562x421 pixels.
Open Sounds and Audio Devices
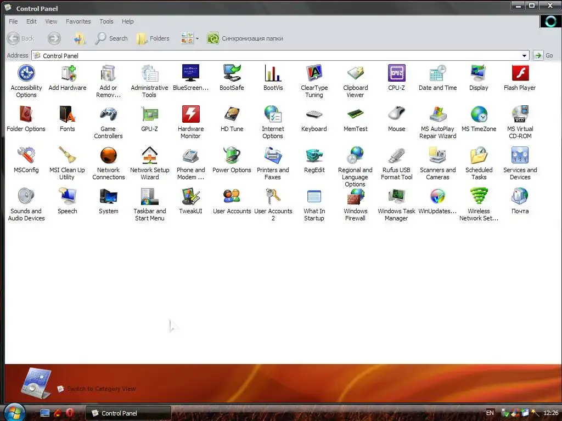pyautogui.click(x=26, y=204)
